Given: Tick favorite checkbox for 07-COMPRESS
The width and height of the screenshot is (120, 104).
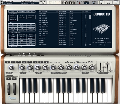Looking at the screenshot, I should 86,31.
